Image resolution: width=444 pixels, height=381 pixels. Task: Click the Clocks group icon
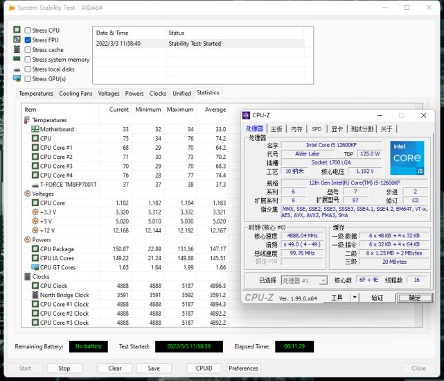[27, 276]
